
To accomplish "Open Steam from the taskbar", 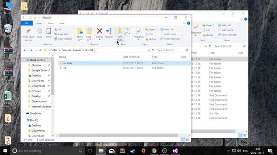I will (x=133, y=151).
